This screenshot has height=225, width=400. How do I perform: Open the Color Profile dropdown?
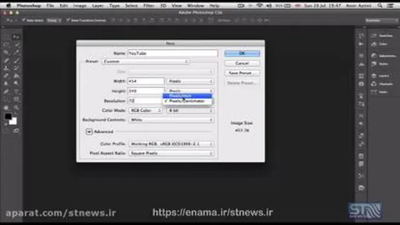(x=171, y=144)
